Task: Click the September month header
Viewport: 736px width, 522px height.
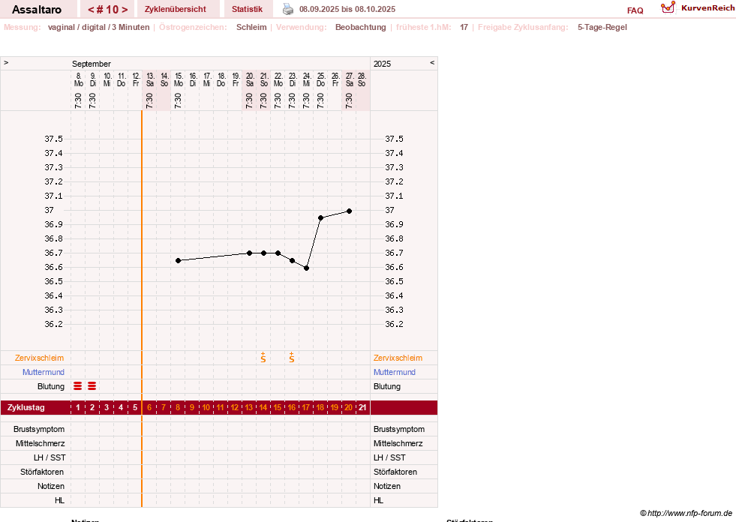Action: (x=91, y=64)
